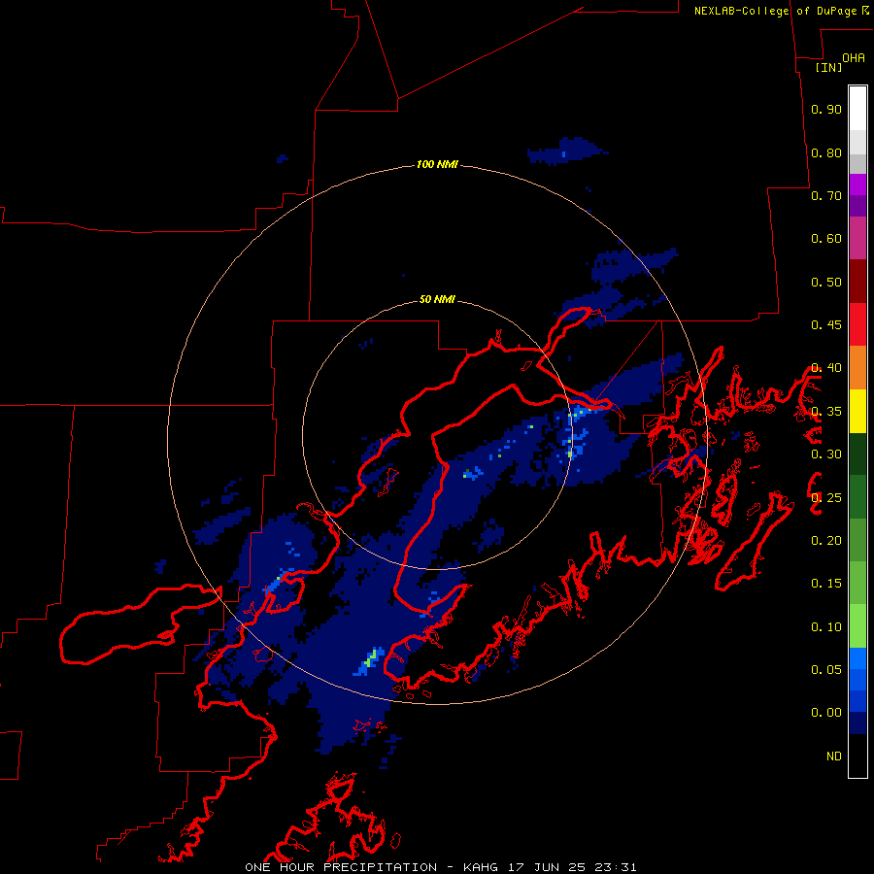Click the OHA product code label
This screenshot has width=874, height=874.
pos(854,57)
